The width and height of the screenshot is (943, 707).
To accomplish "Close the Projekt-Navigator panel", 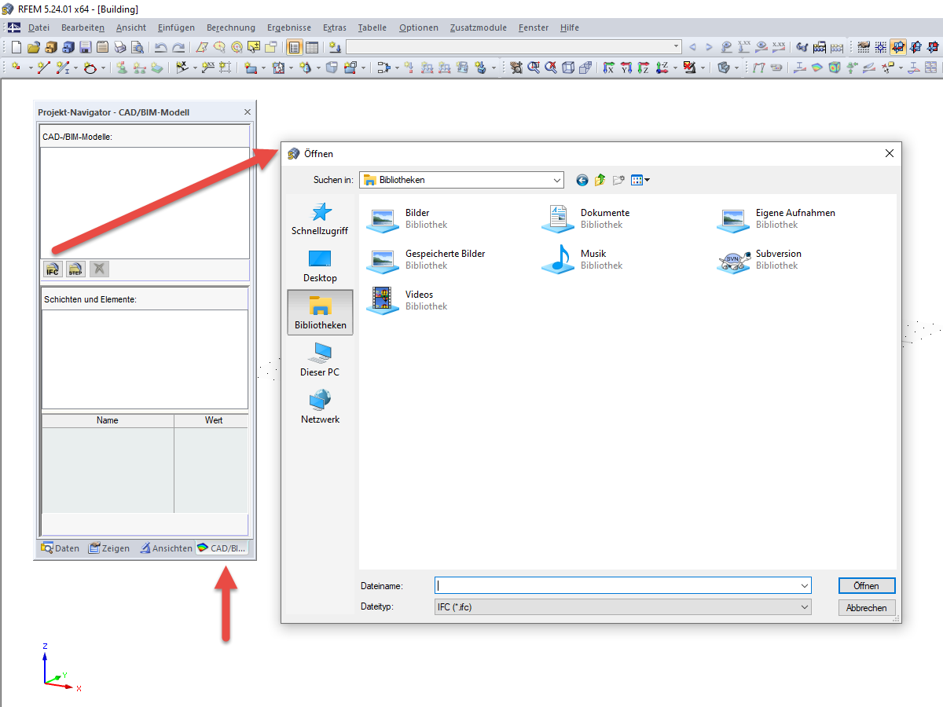I will click(248, 112).
